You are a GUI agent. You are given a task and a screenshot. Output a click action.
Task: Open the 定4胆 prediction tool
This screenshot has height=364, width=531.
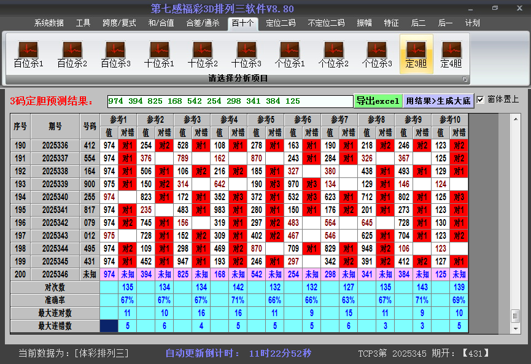pos(451,54)
